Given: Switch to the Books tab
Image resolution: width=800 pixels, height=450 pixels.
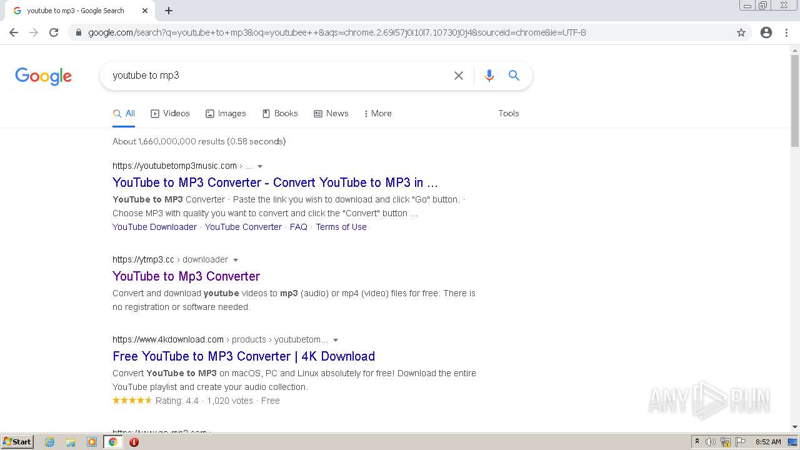Looking at the screenshot, I should pos(280,114).
